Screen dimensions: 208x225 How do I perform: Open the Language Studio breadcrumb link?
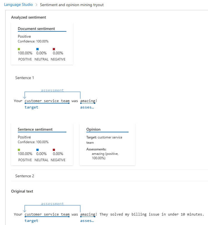(x=18, y=4)
